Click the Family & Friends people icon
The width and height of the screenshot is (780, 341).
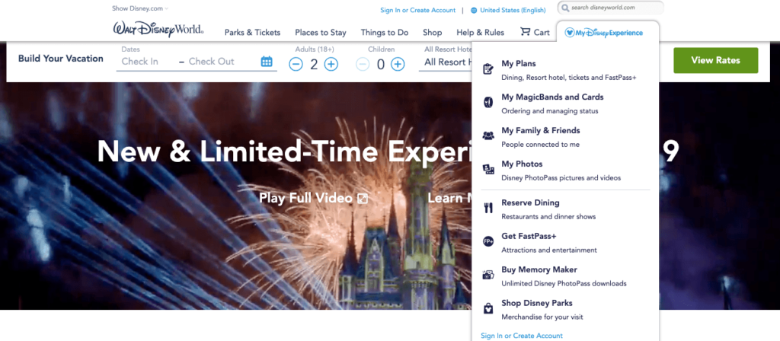point(488,135)
